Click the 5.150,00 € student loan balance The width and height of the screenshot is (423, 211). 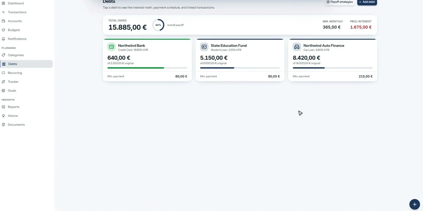(214, 58)
